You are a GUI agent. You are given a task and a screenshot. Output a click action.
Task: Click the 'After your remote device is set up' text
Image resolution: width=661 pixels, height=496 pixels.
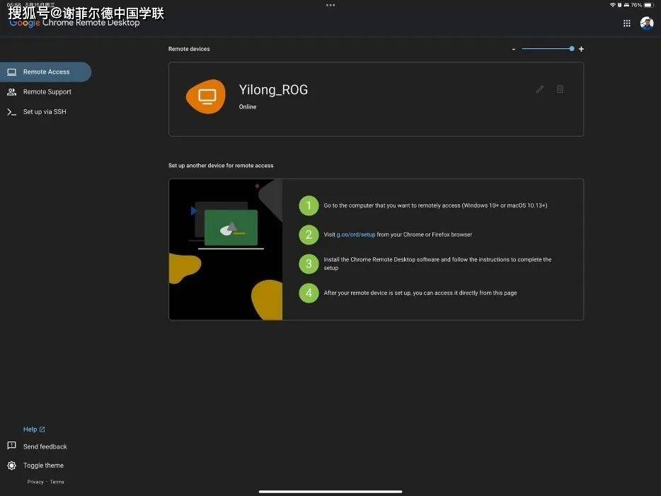pyautogui.click(x=420, y=293)
